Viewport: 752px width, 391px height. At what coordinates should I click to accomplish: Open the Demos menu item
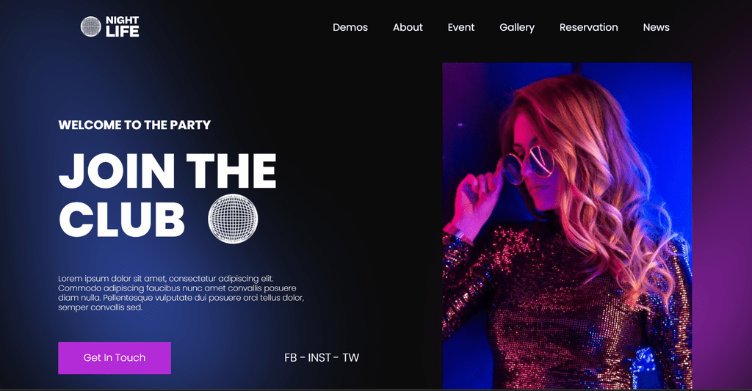350,27
